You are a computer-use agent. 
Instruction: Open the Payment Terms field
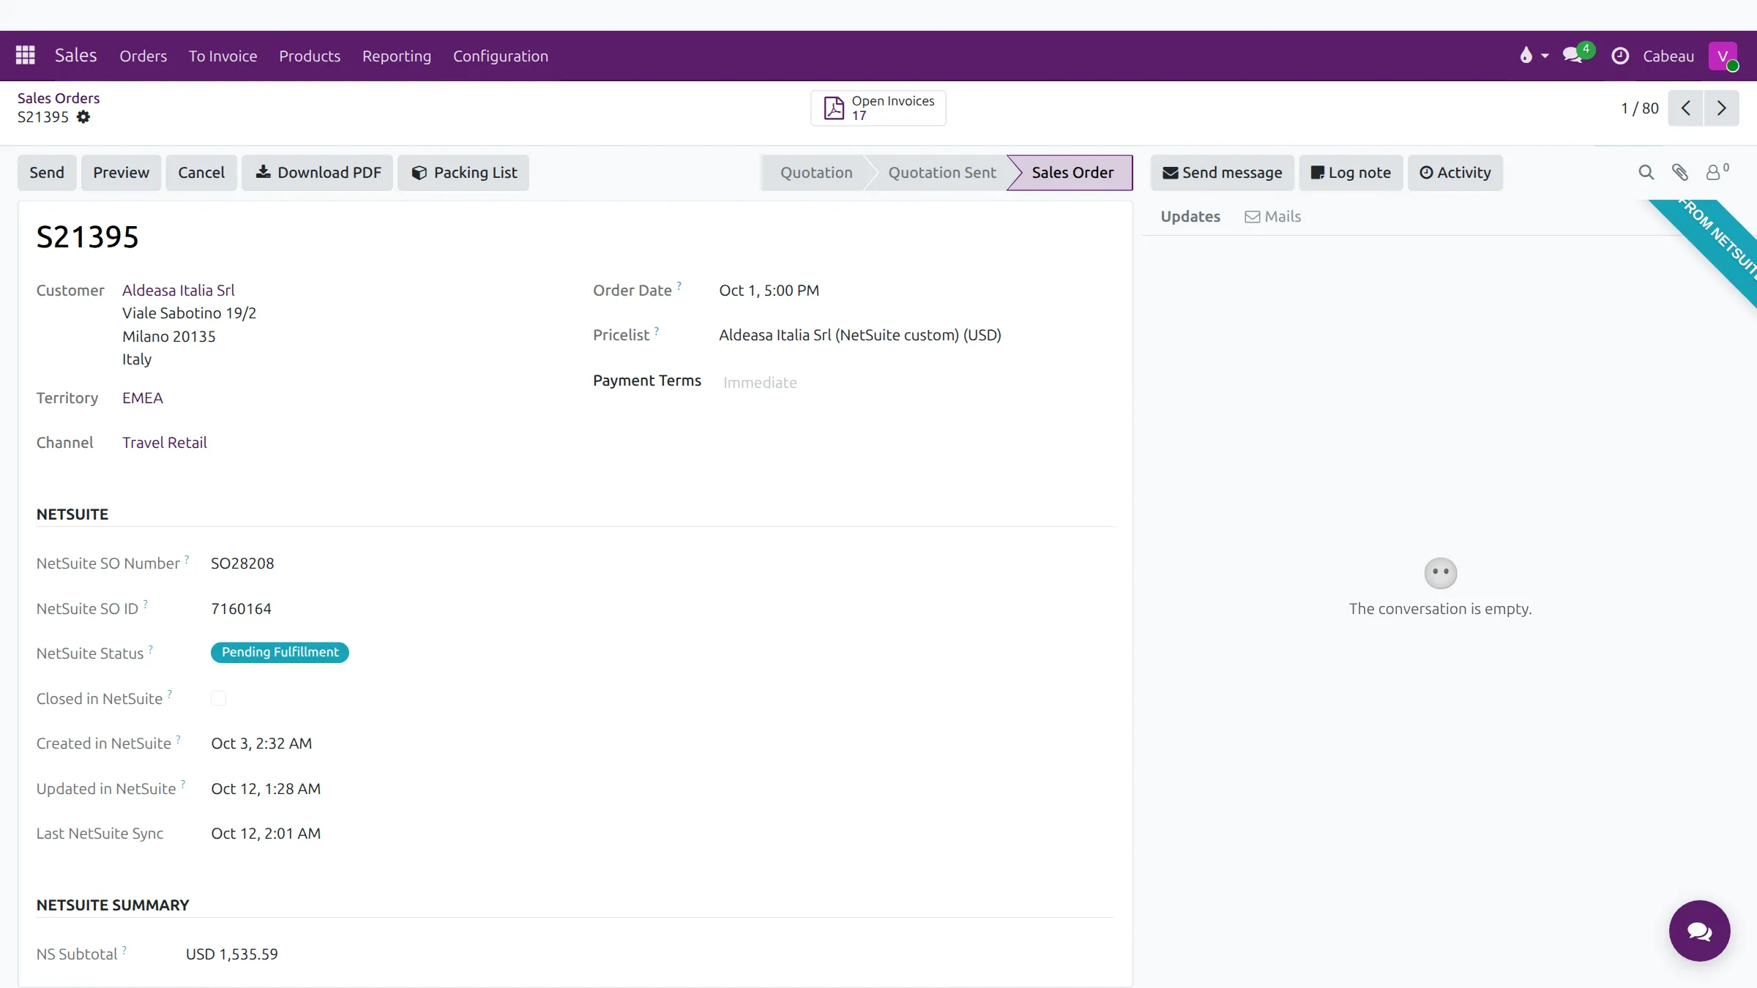pos(915,382)
